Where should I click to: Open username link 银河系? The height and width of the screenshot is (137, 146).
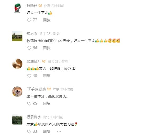click(x=32, y=33)
